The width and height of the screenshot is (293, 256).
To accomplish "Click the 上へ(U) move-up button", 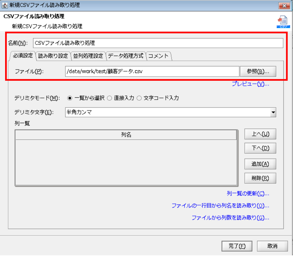I will click(260, 134).
